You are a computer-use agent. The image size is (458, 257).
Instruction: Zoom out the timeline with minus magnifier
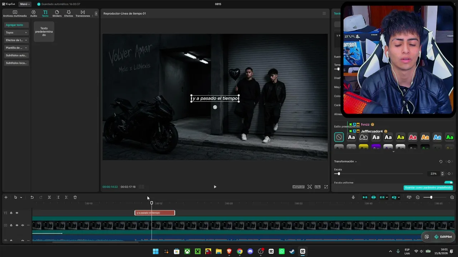418,197
